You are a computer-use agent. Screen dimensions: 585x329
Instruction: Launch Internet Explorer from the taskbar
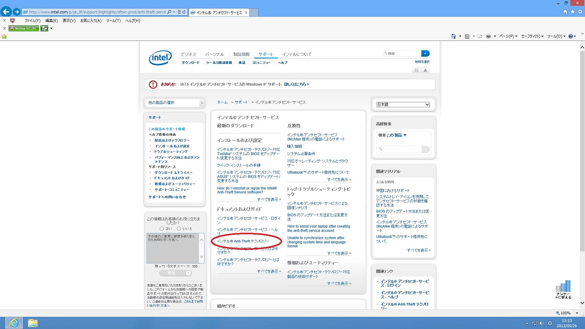tap(14, 322)
